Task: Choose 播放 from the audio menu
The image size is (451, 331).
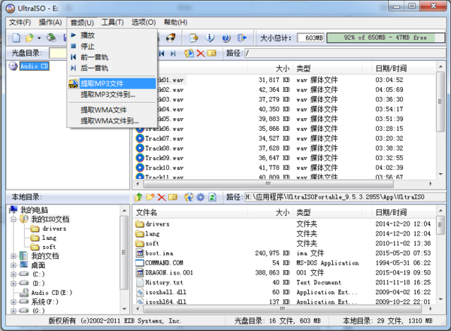Action: 113,35
